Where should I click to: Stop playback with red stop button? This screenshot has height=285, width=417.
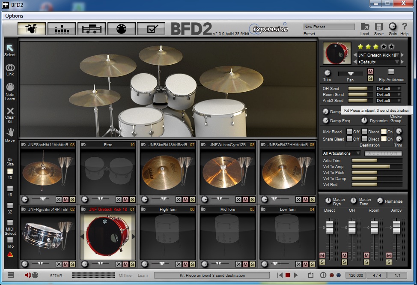[287, 275]
